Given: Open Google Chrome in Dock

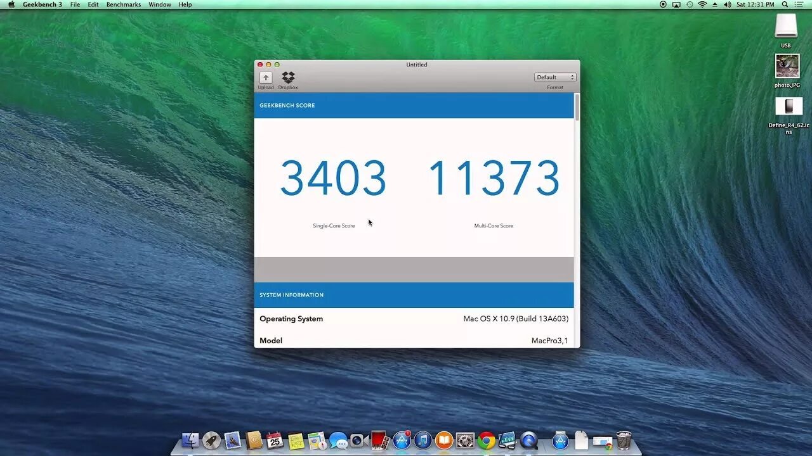Looking at the screenshot, I should [487, 440].
